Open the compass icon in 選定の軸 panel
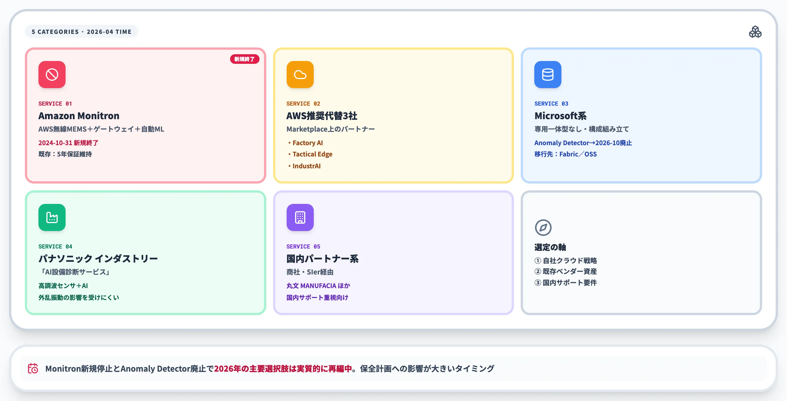The height and width of the screenshot is (401, 787). click(544, 227)
